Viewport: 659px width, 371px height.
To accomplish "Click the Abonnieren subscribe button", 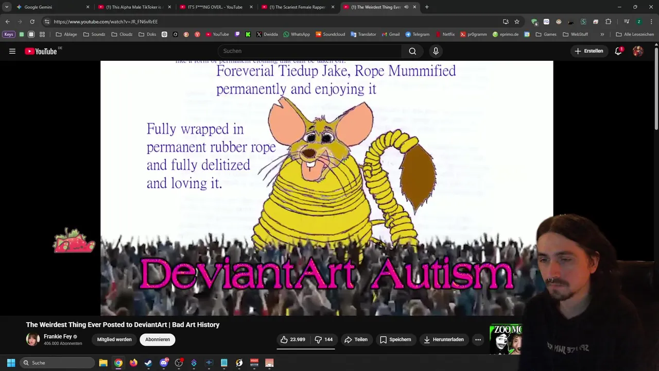I will click(158, 340).
